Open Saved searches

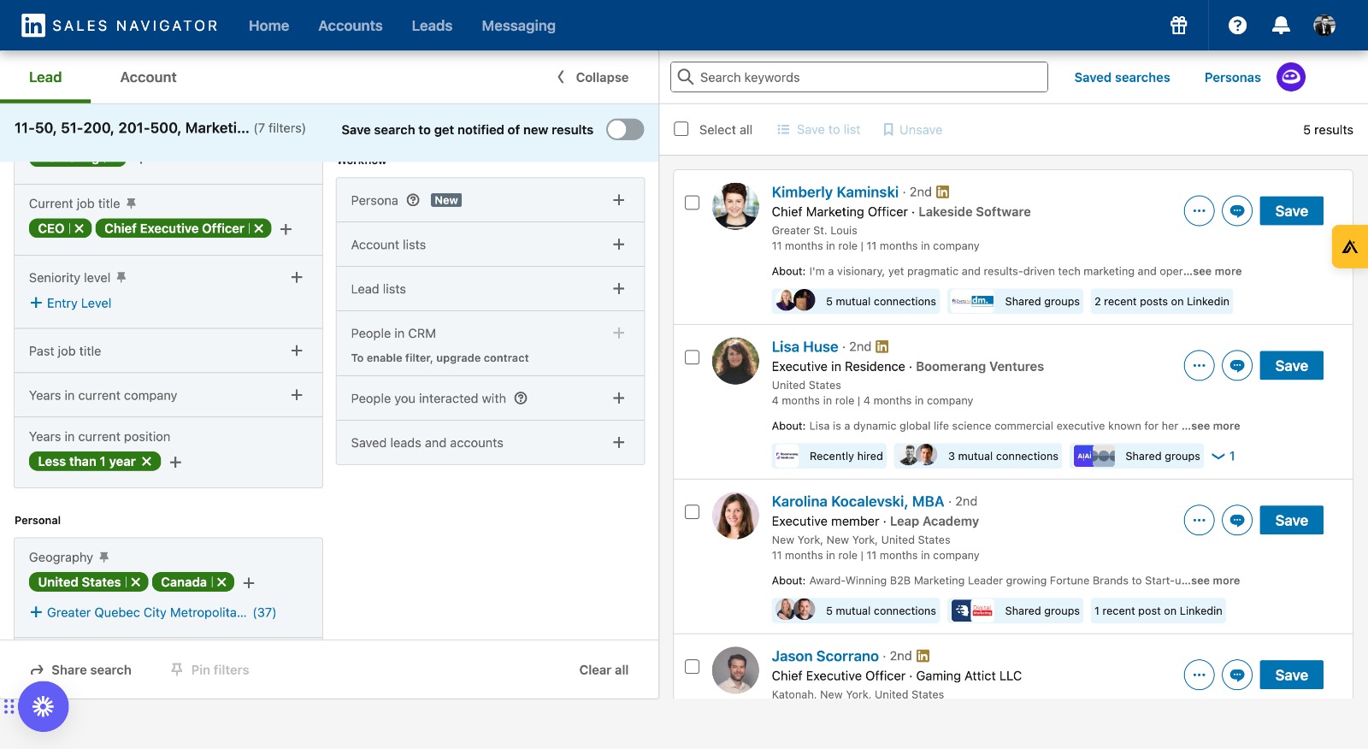[x=1122, y=77]
